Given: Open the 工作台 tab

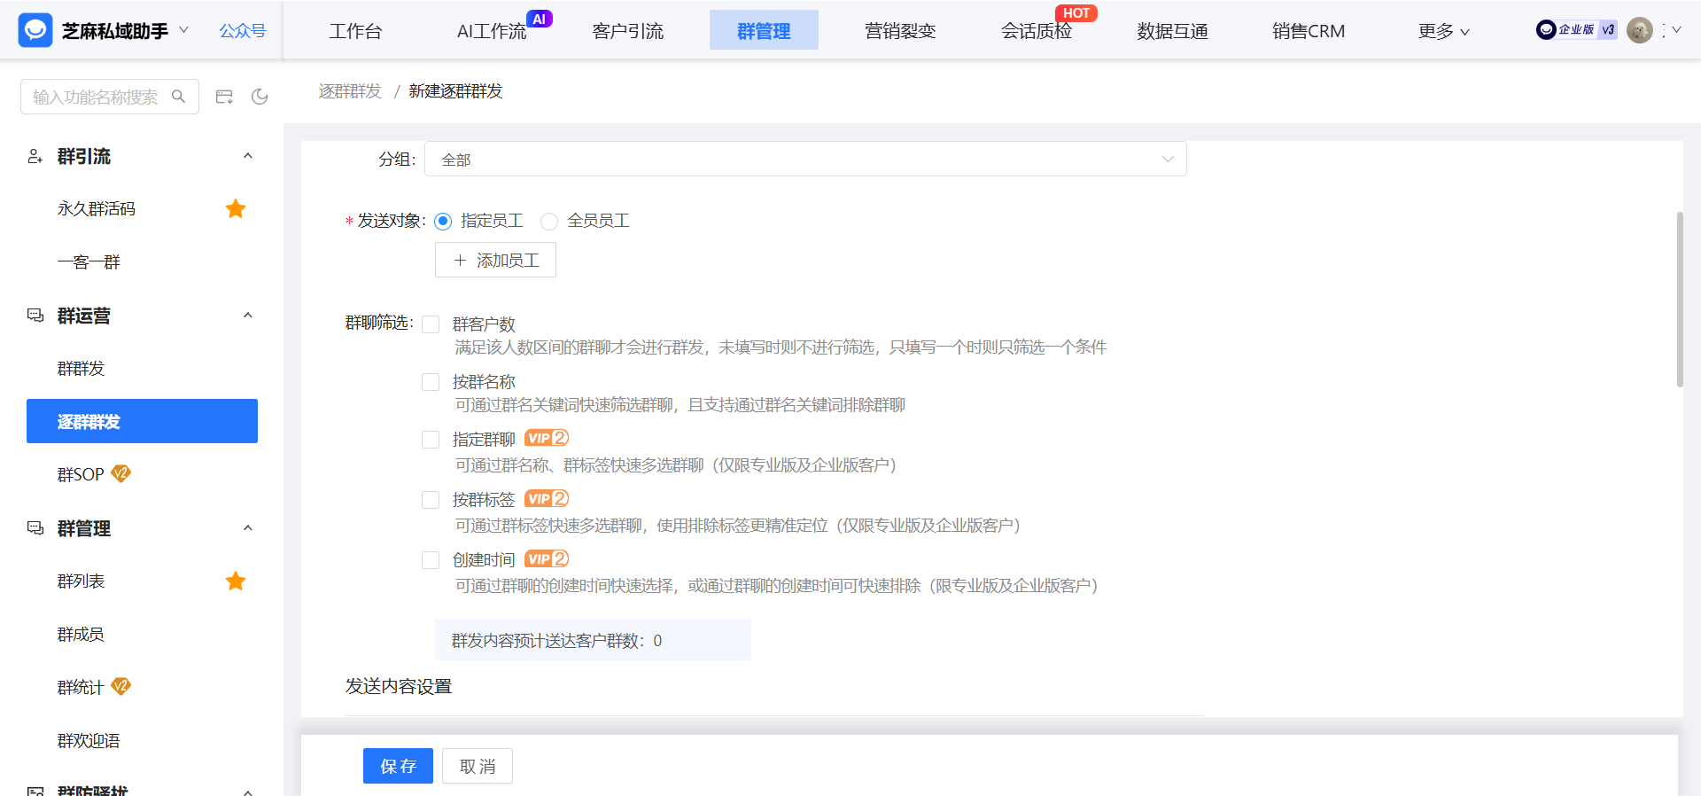Looking at the screenshot, I should click(x=355, y=31).
